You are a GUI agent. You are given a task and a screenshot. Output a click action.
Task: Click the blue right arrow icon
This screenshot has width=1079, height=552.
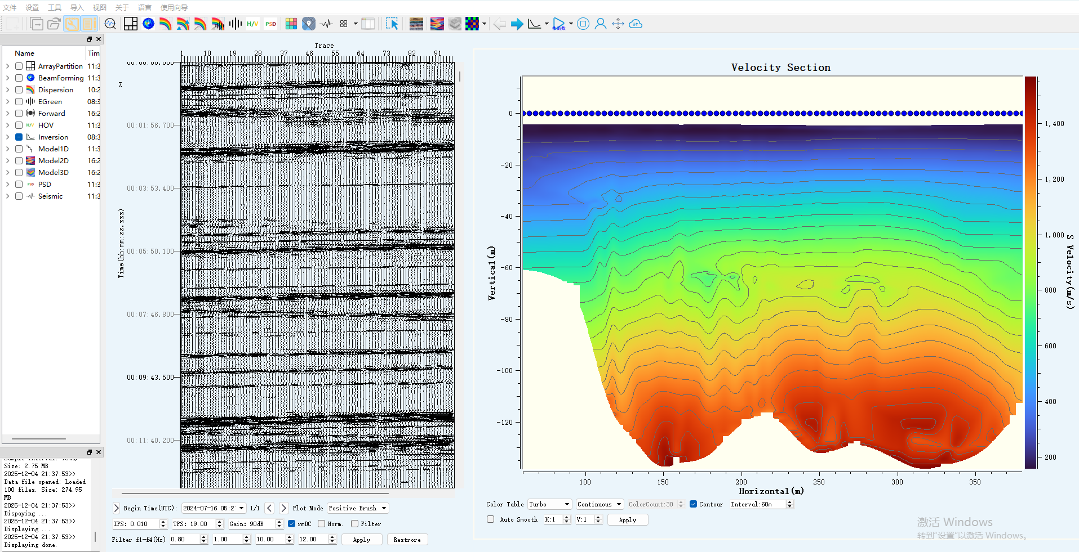[x=517, y=24]
